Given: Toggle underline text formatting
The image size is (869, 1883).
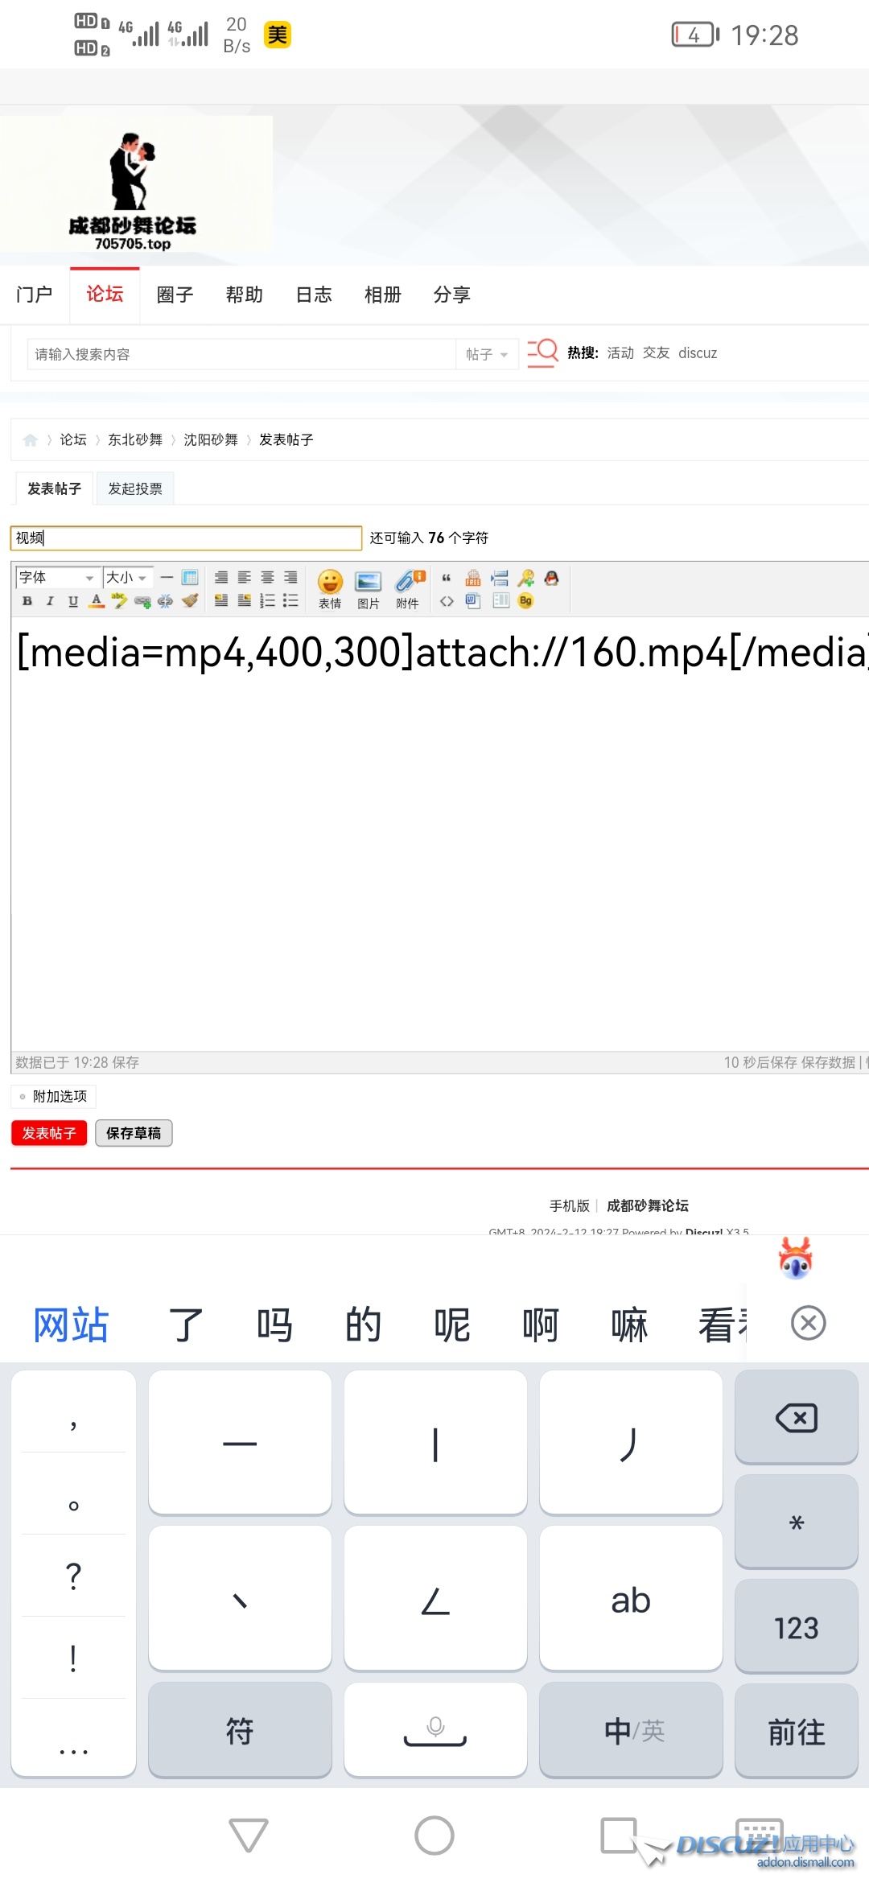Looking at the screenshot, I should [73, 601].
